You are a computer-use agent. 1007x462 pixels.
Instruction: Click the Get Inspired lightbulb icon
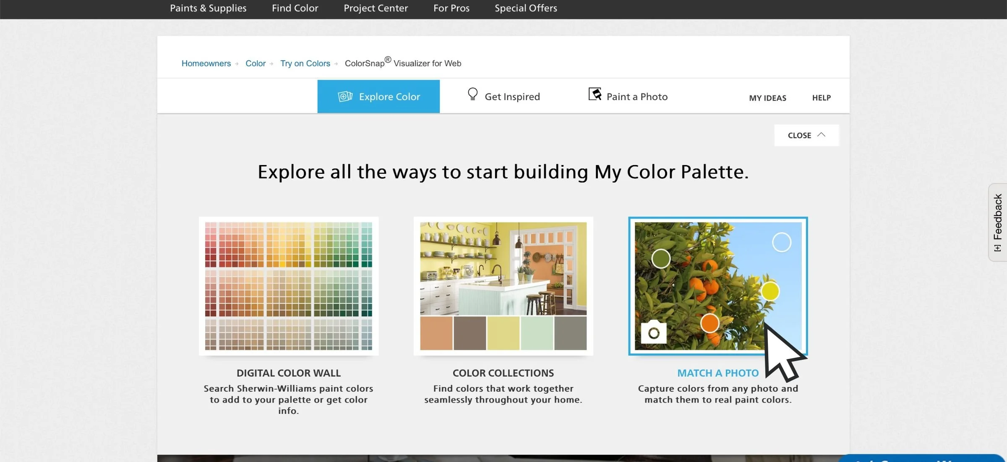point(472,95)
